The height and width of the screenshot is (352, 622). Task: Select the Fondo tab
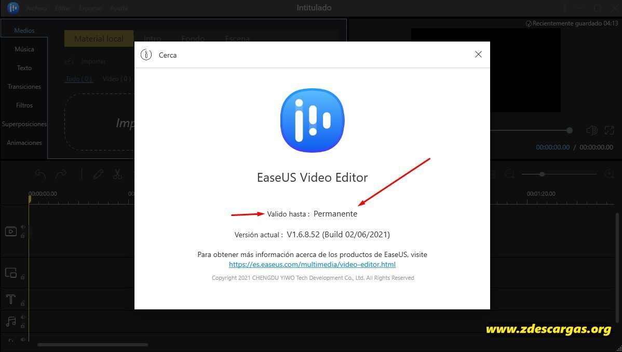pos(193,38)
